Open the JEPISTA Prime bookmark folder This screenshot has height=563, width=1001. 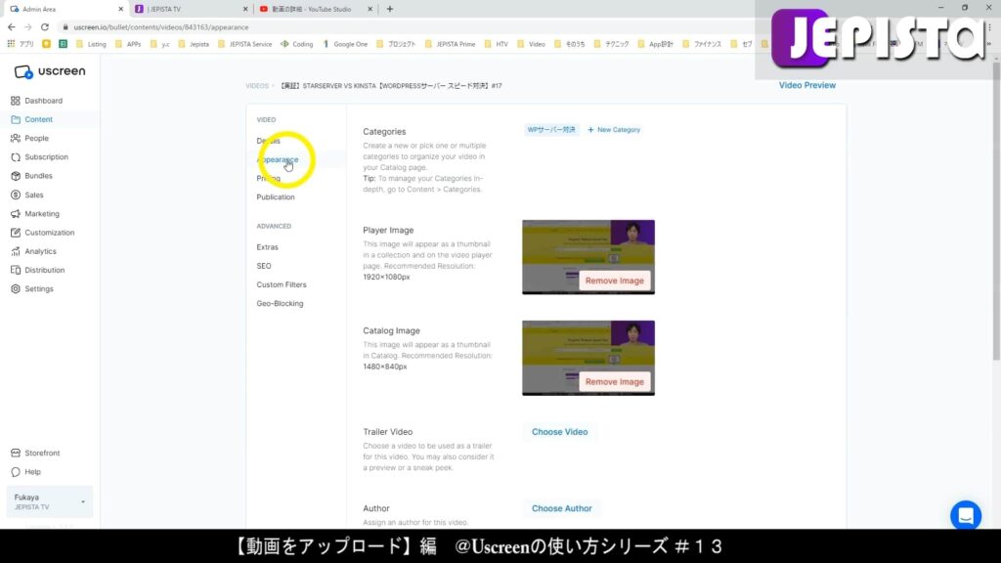coord(451,44)
